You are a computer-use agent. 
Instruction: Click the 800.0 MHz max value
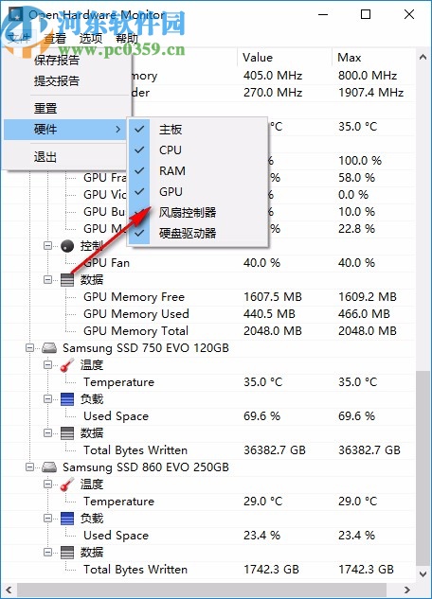coord(367,76)
